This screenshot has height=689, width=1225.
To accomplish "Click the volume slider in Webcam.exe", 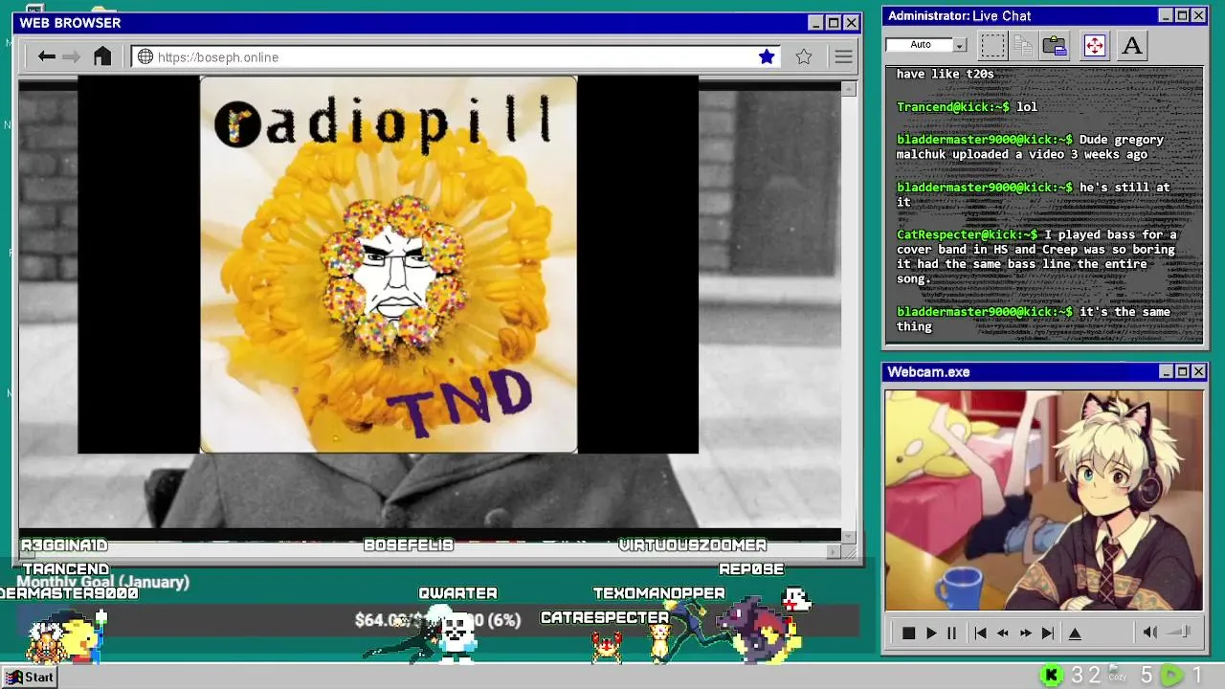I will click(1180, 632).
